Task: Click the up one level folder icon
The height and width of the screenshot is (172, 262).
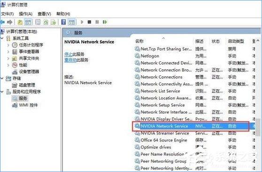Action: [x=20, y=22]
